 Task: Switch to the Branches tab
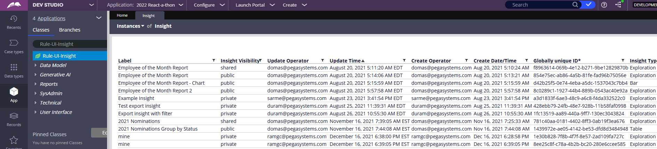(70, 30)
